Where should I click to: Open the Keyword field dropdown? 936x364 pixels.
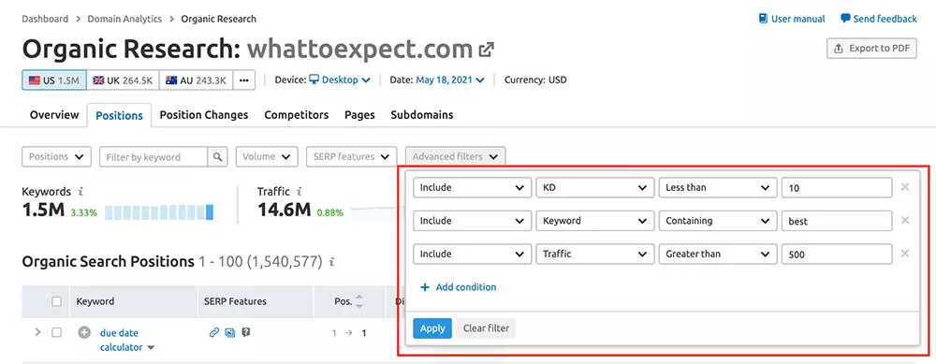click(x=595, y=221)
